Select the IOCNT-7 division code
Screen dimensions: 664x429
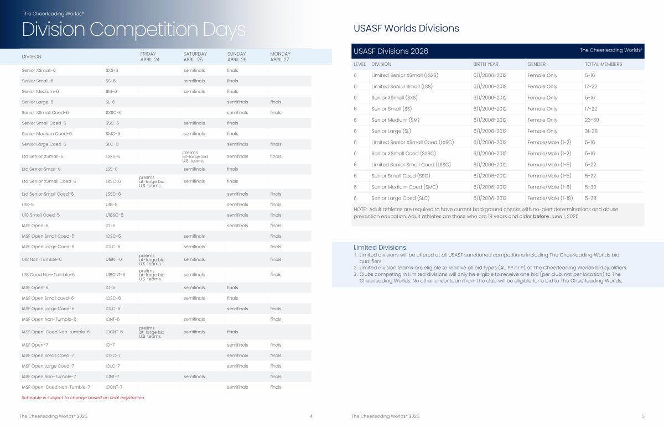coord(114,387)
